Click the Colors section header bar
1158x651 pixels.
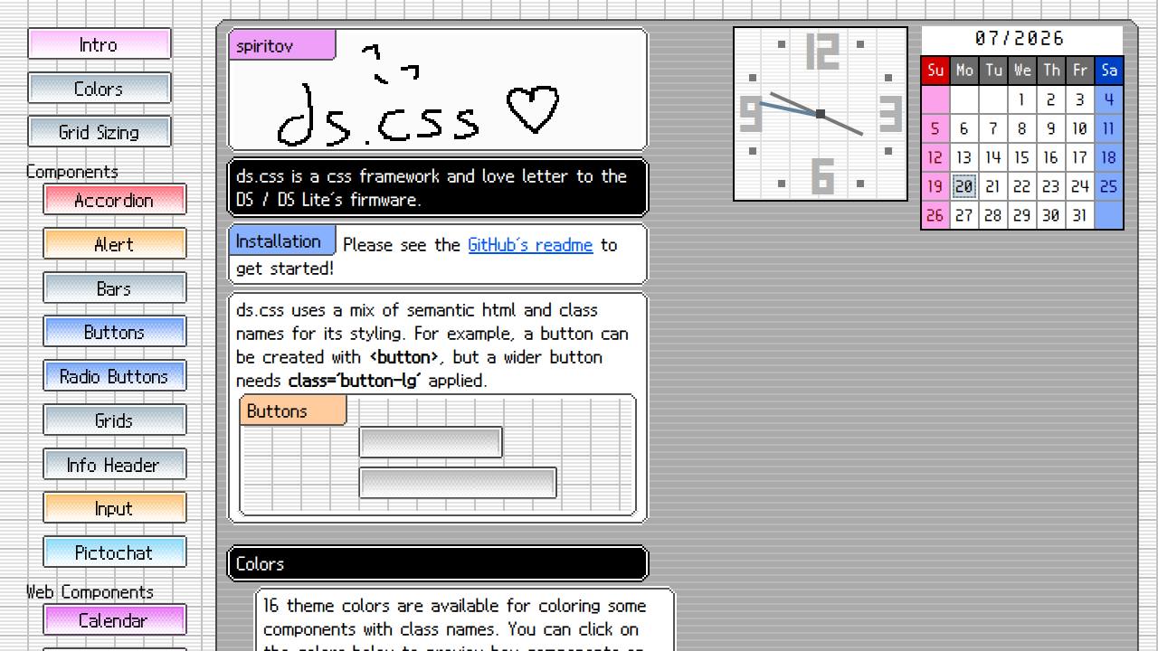[x=438, y=563]
